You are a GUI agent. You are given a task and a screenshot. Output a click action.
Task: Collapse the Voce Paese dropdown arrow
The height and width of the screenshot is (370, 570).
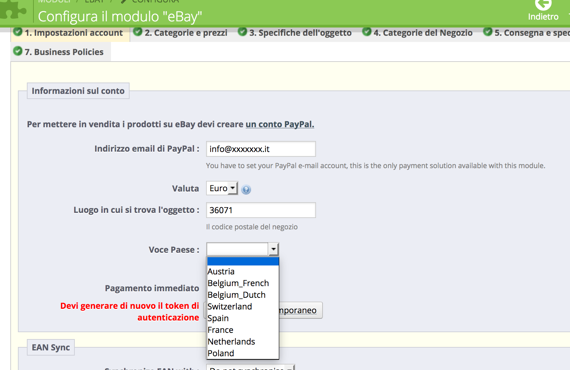(274, 249)
